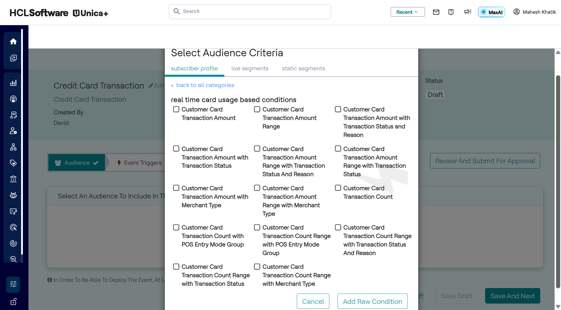Screen dimensions: 561x310
Task: Open the bar chart analytics icon
Action: click(x=13, y=83)
